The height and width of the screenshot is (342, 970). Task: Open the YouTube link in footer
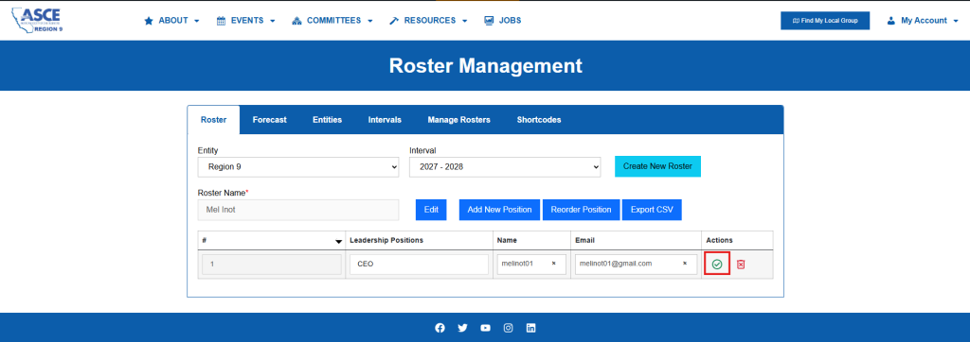tap(486, 328)
